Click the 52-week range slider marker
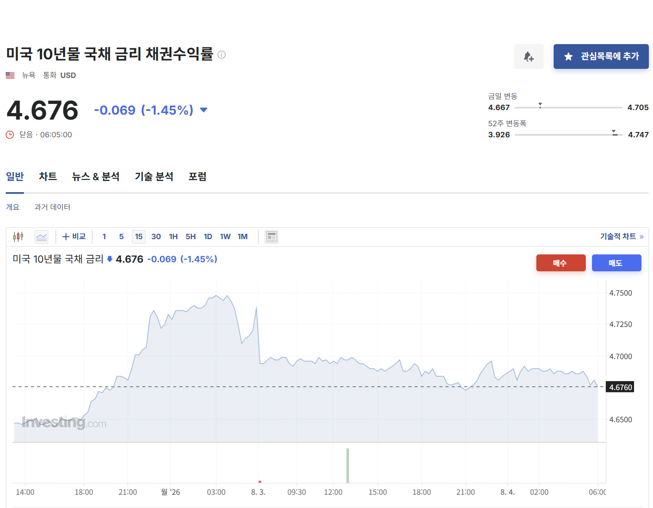Image resolution: width=653 pixels, height=508 pixels. point(614,133)
